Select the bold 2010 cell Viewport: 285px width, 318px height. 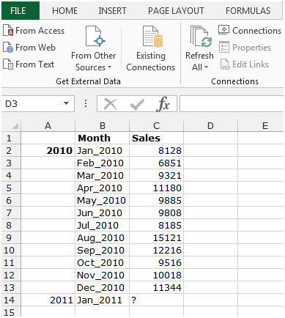point(48,150)
